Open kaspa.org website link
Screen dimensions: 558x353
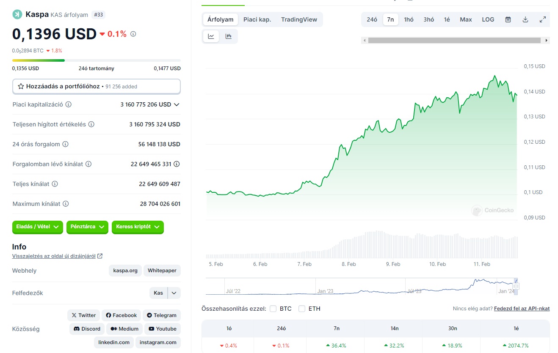click(125, 271)
